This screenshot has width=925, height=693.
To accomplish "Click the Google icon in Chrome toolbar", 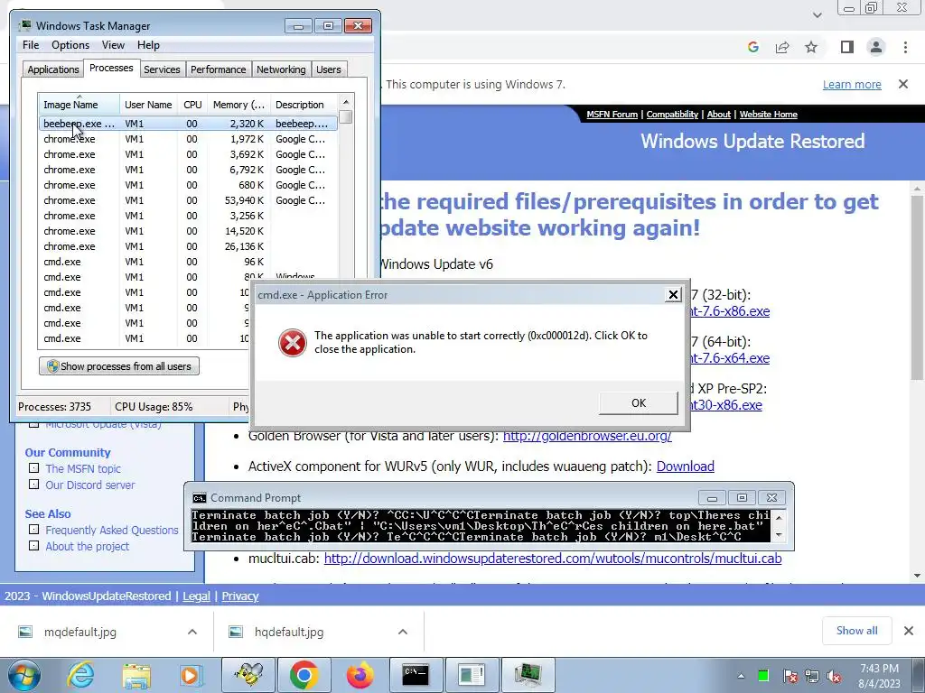I will 752,47.
